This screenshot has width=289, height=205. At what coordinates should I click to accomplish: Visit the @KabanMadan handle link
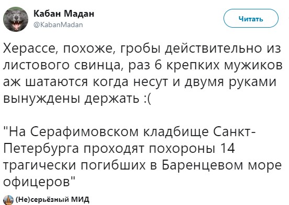tap(58, 25)
